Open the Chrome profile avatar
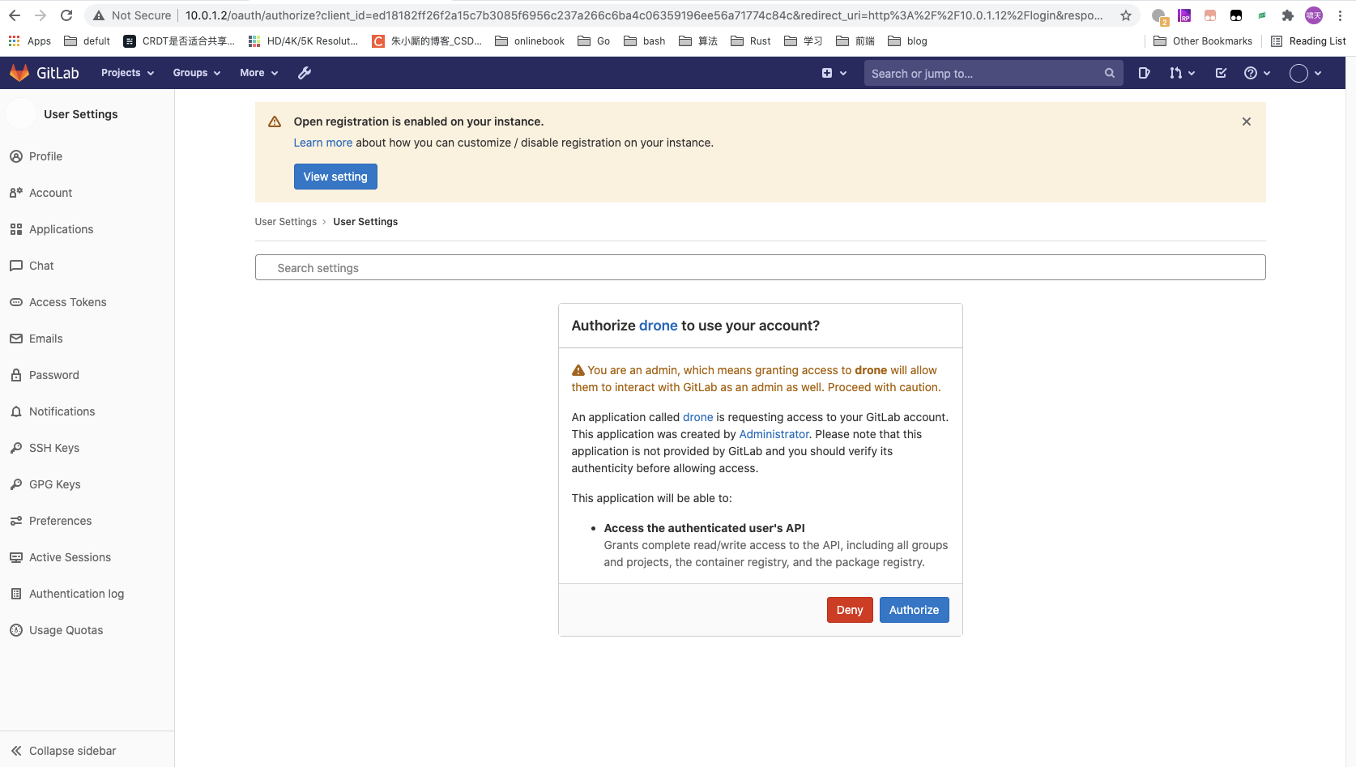This screenshot has height=767, width=1356. click(x=1314, y=15)
